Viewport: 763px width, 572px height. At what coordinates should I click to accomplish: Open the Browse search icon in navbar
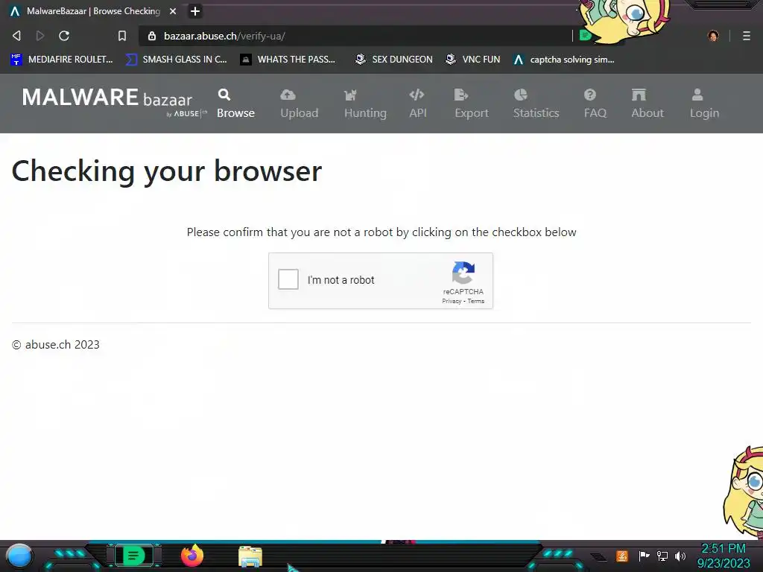[224, 95]
